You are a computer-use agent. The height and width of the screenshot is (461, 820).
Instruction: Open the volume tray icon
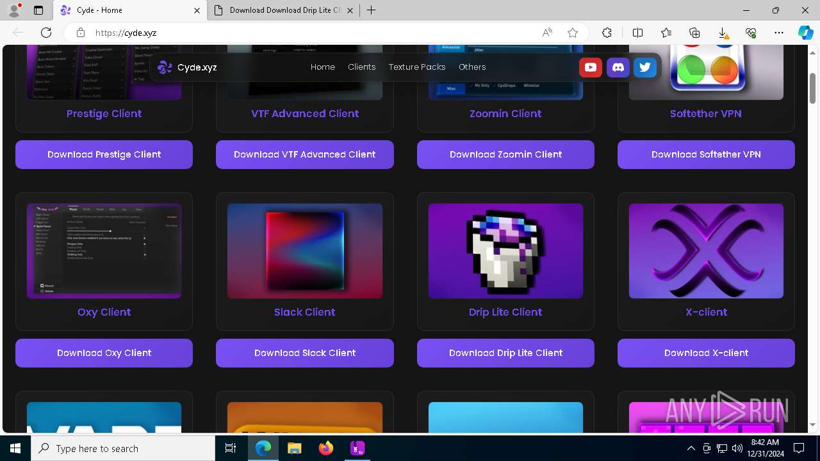[x=737, y=448]
